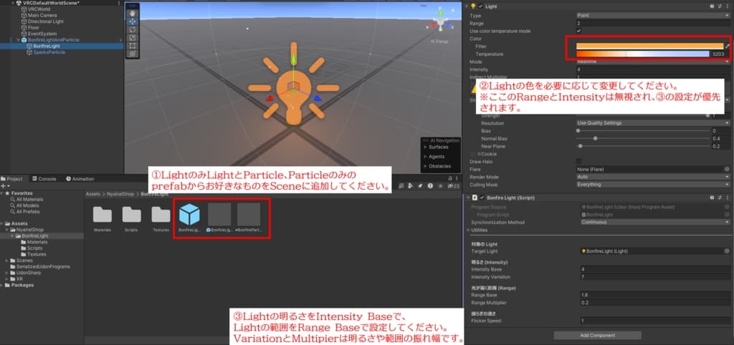The image size is (734, 345).
Task: Click the Agents entry in AI Navigation overlay
Action: (436, 156)
